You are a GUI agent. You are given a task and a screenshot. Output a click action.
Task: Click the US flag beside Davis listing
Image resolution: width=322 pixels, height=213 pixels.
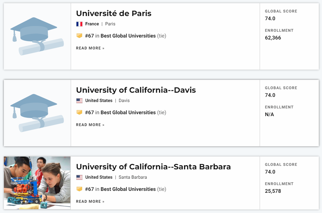tap(79, 101)
